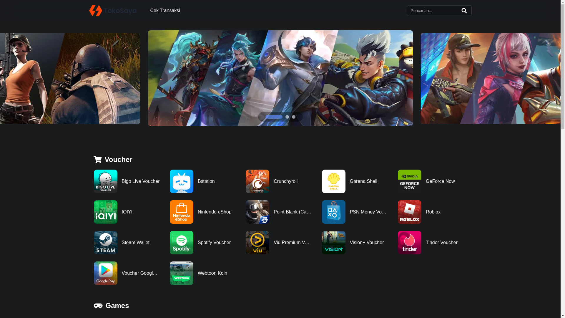Open the GeForce Now icon
Image resolution: width=565 pixels, height=318 pixels.
(x=410, y=181)
